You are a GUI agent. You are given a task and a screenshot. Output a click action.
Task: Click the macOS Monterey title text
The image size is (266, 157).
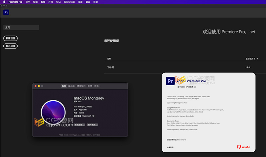[89, 98]
